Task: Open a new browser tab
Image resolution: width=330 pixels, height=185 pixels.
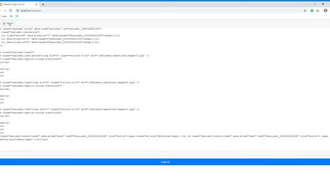Action: tap(43, 5)
